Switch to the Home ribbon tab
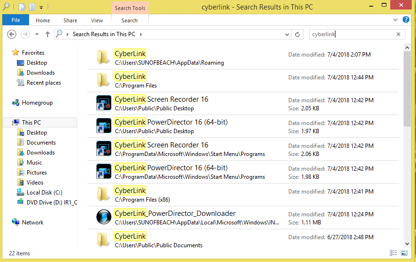Image resolution: width=416 pixels, height=262 pixels. tap(43, 20)
